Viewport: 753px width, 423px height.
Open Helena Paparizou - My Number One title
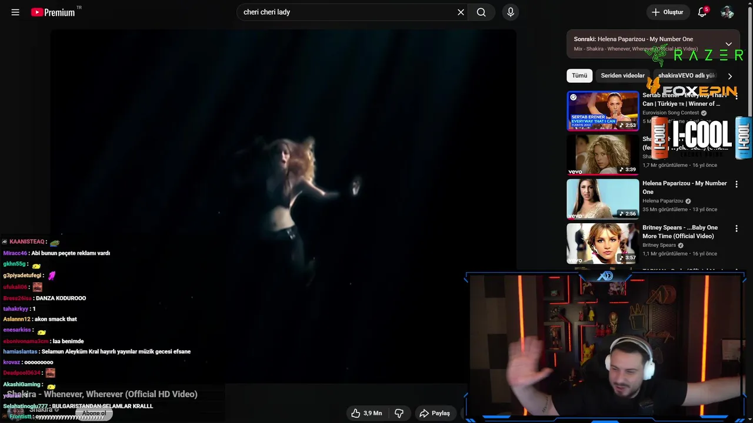(x=685, y=187)
